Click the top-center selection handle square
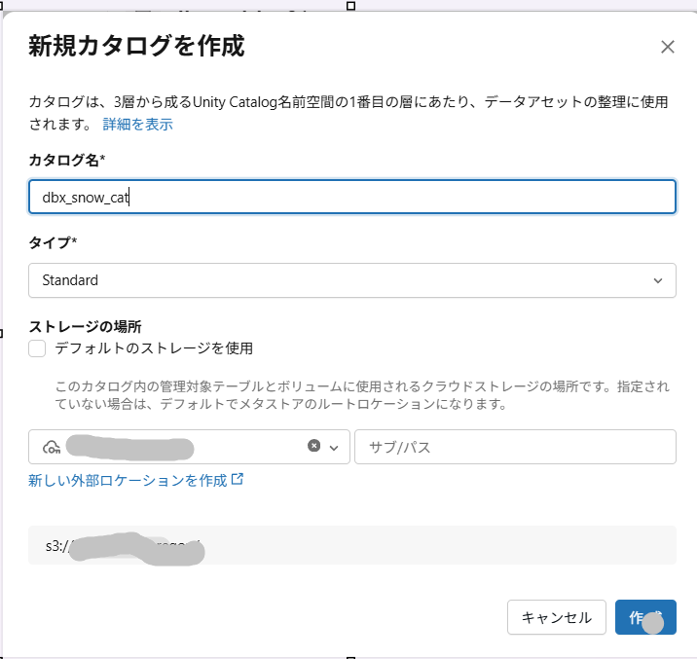The width and height of the screenshot is (697, 659). click(x=350, y=6)
